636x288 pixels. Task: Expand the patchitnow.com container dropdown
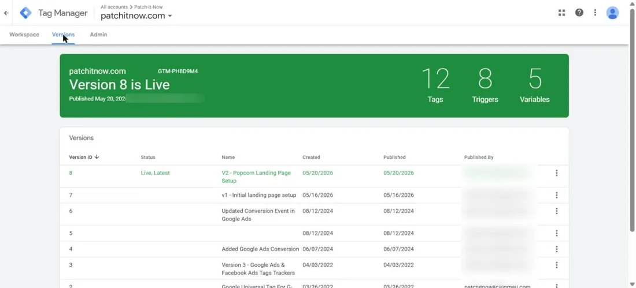tap(170, 16)
